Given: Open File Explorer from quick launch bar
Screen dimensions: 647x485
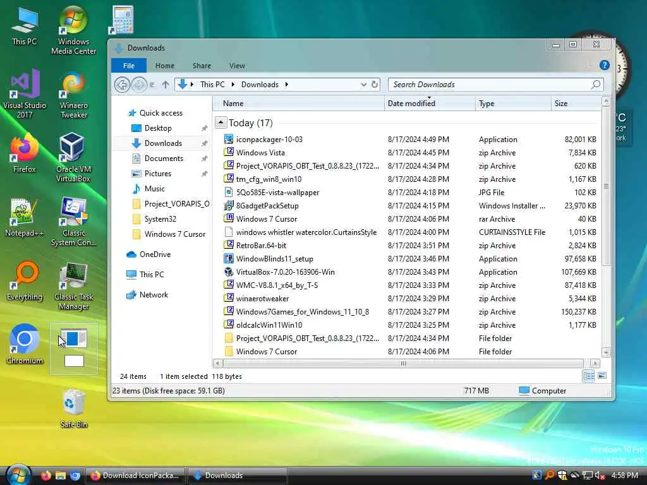Looking at the screenshot, I should click(x=61, y=476).
